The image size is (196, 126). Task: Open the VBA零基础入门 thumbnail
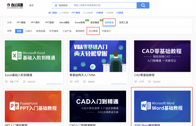[98, 56]
